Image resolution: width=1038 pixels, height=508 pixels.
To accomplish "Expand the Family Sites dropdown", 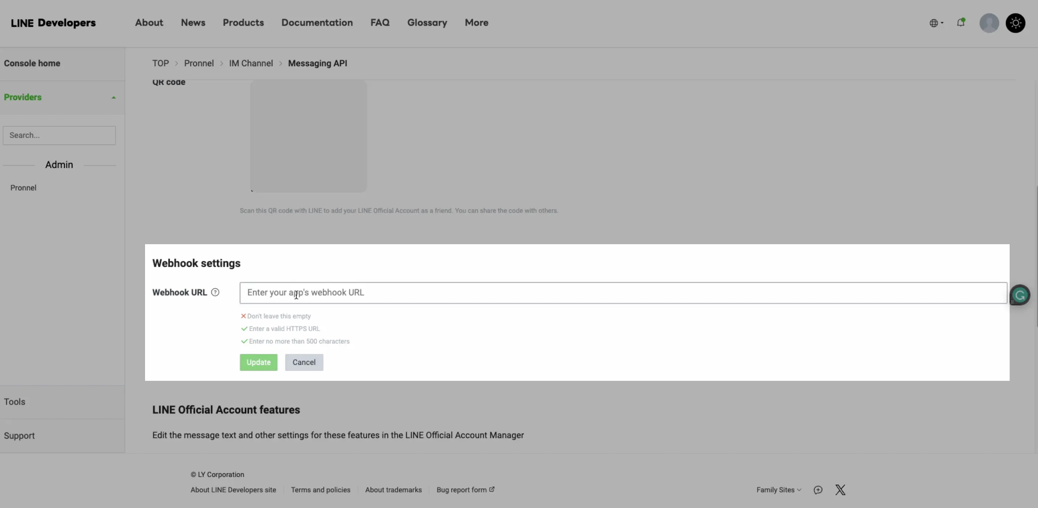I will (778, 490).
